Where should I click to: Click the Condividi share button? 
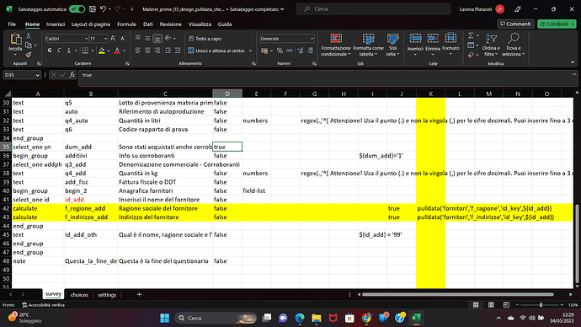tap(554, 24)
